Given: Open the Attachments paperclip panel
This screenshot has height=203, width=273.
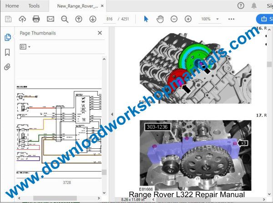Looking at the screenshot, I should click(7, 67).
